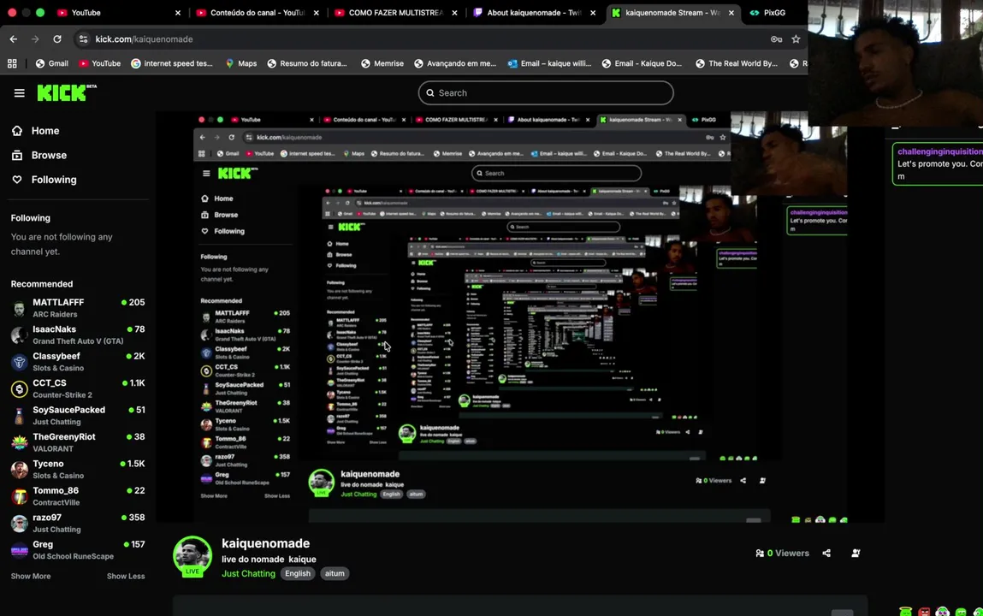Screen dimensions: 983x616
Task: Open Browse in the sidebar
Action: [38, 156]
